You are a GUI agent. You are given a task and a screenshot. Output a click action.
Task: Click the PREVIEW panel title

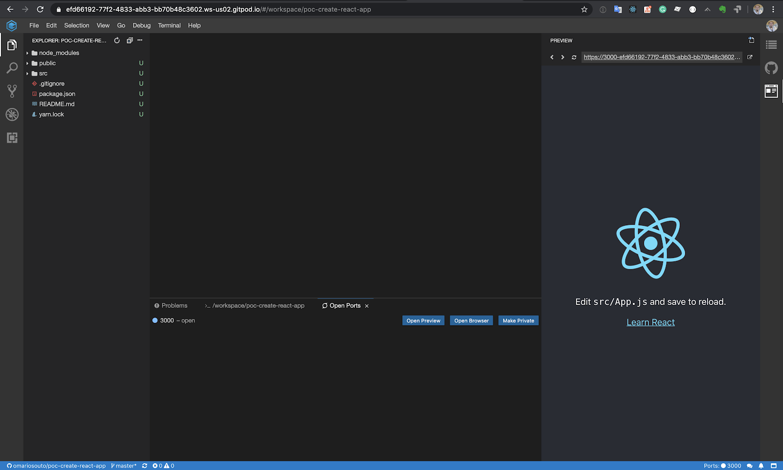point(561,41)
